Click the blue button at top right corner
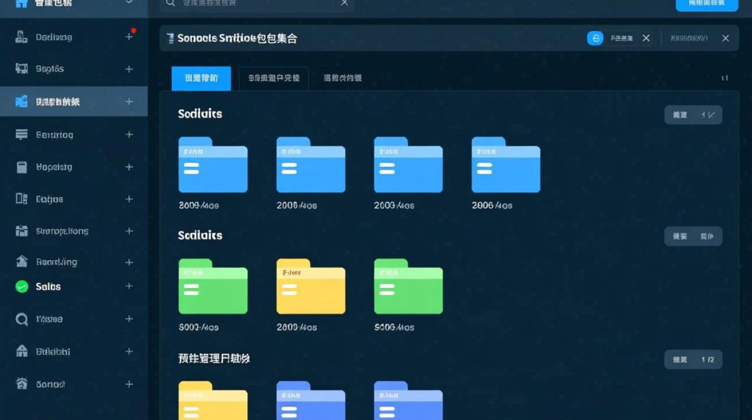752x420 pixels. click(x=707, y=4)
